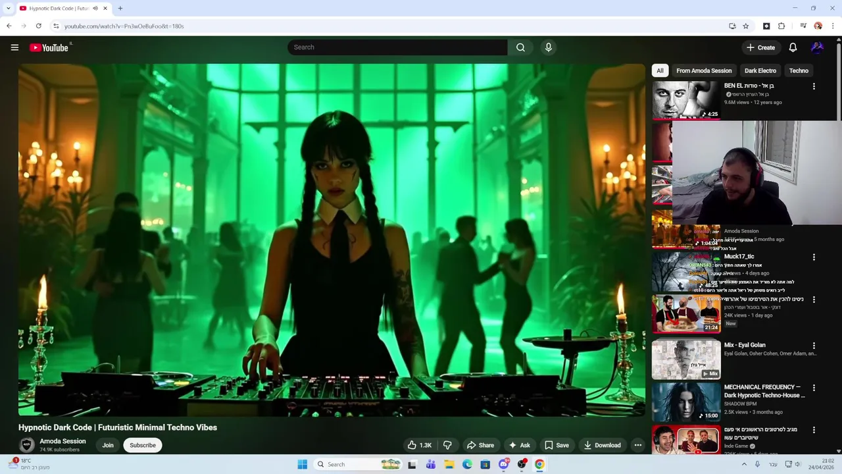Open options for Mix - Eyal Golan
The height and width of the screenshot is (474, 842).
(814, 346)
